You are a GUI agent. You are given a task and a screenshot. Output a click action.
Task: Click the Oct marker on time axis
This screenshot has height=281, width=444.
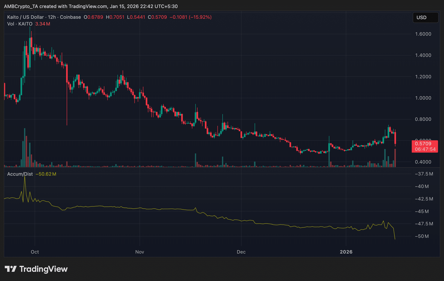tap(35, 252)
